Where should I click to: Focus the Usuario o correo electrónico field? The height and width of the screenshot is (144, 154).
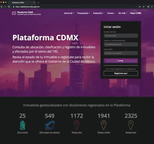point(121,44)
